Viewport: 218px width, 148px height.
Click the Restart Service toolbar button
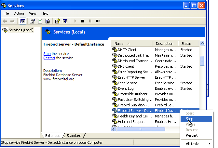coord(98,21)
